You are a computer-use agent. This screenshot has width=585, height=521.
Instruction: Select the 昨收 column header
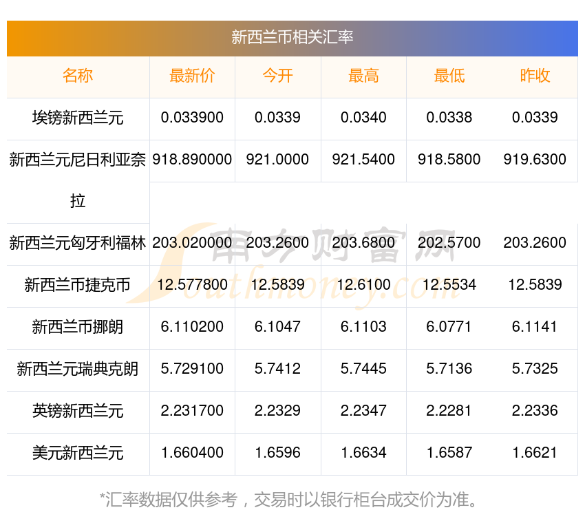(535, 76)
